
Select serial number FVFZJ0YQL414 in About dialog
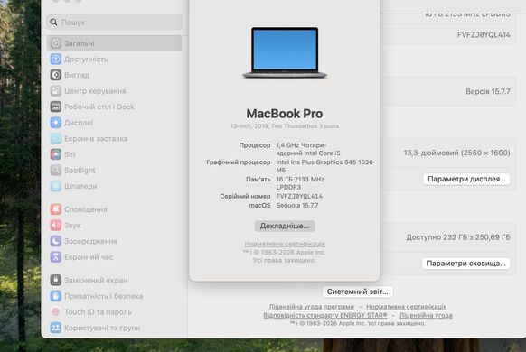click(299, 196)
